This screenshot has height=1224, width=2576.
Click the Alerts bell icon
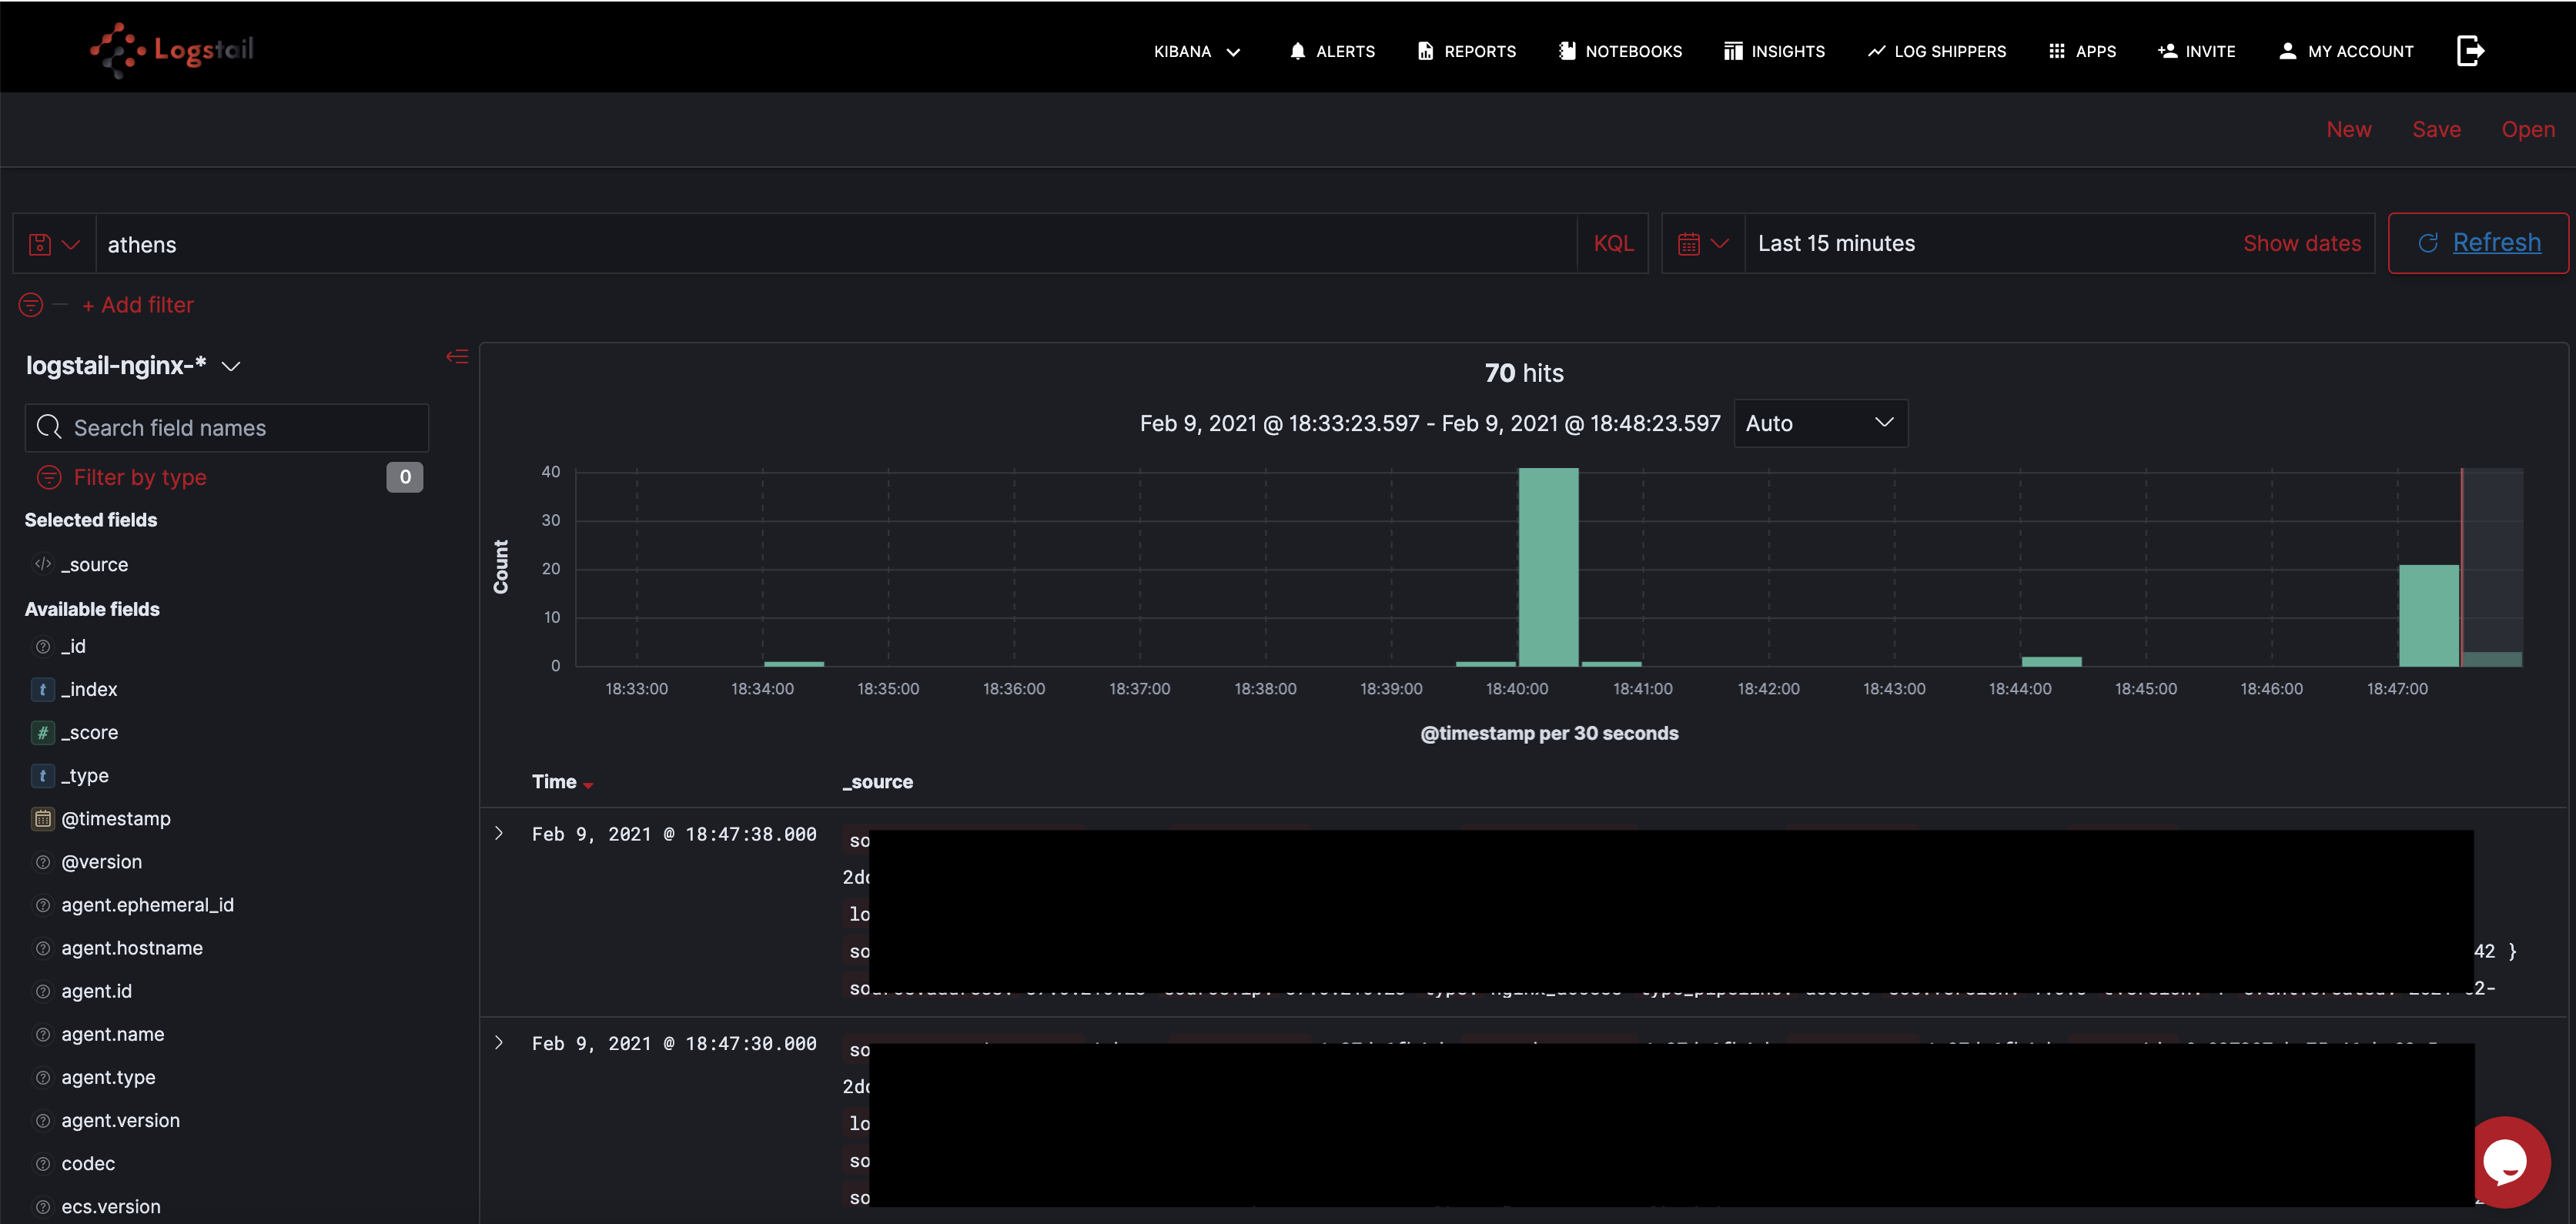(1297, 51)
